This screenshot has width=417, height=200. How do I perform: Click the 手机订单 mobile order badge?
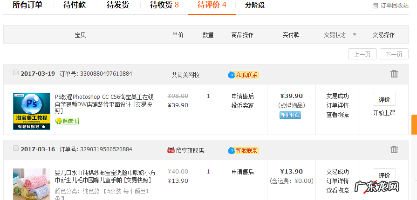(x=290, y=115)
